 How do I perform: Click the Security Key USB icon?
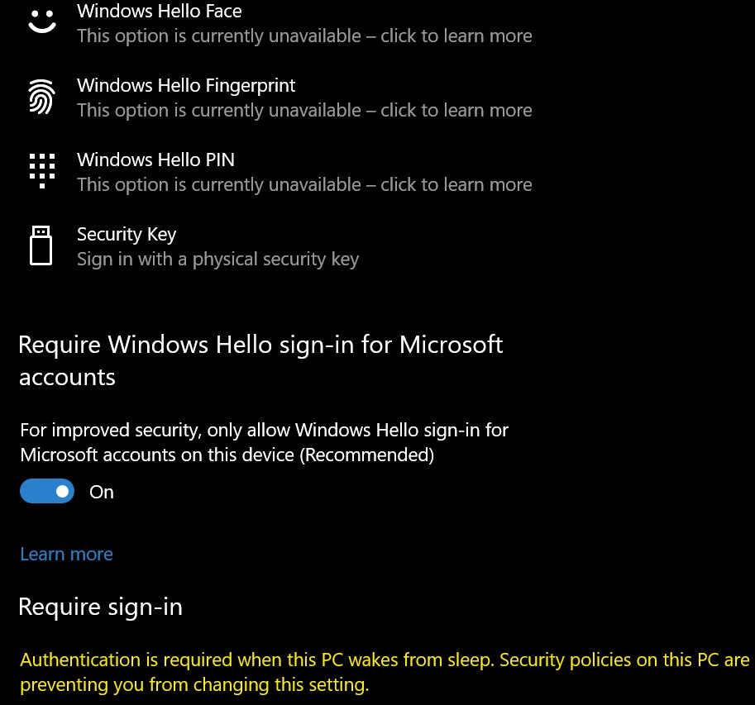[41, 245]
